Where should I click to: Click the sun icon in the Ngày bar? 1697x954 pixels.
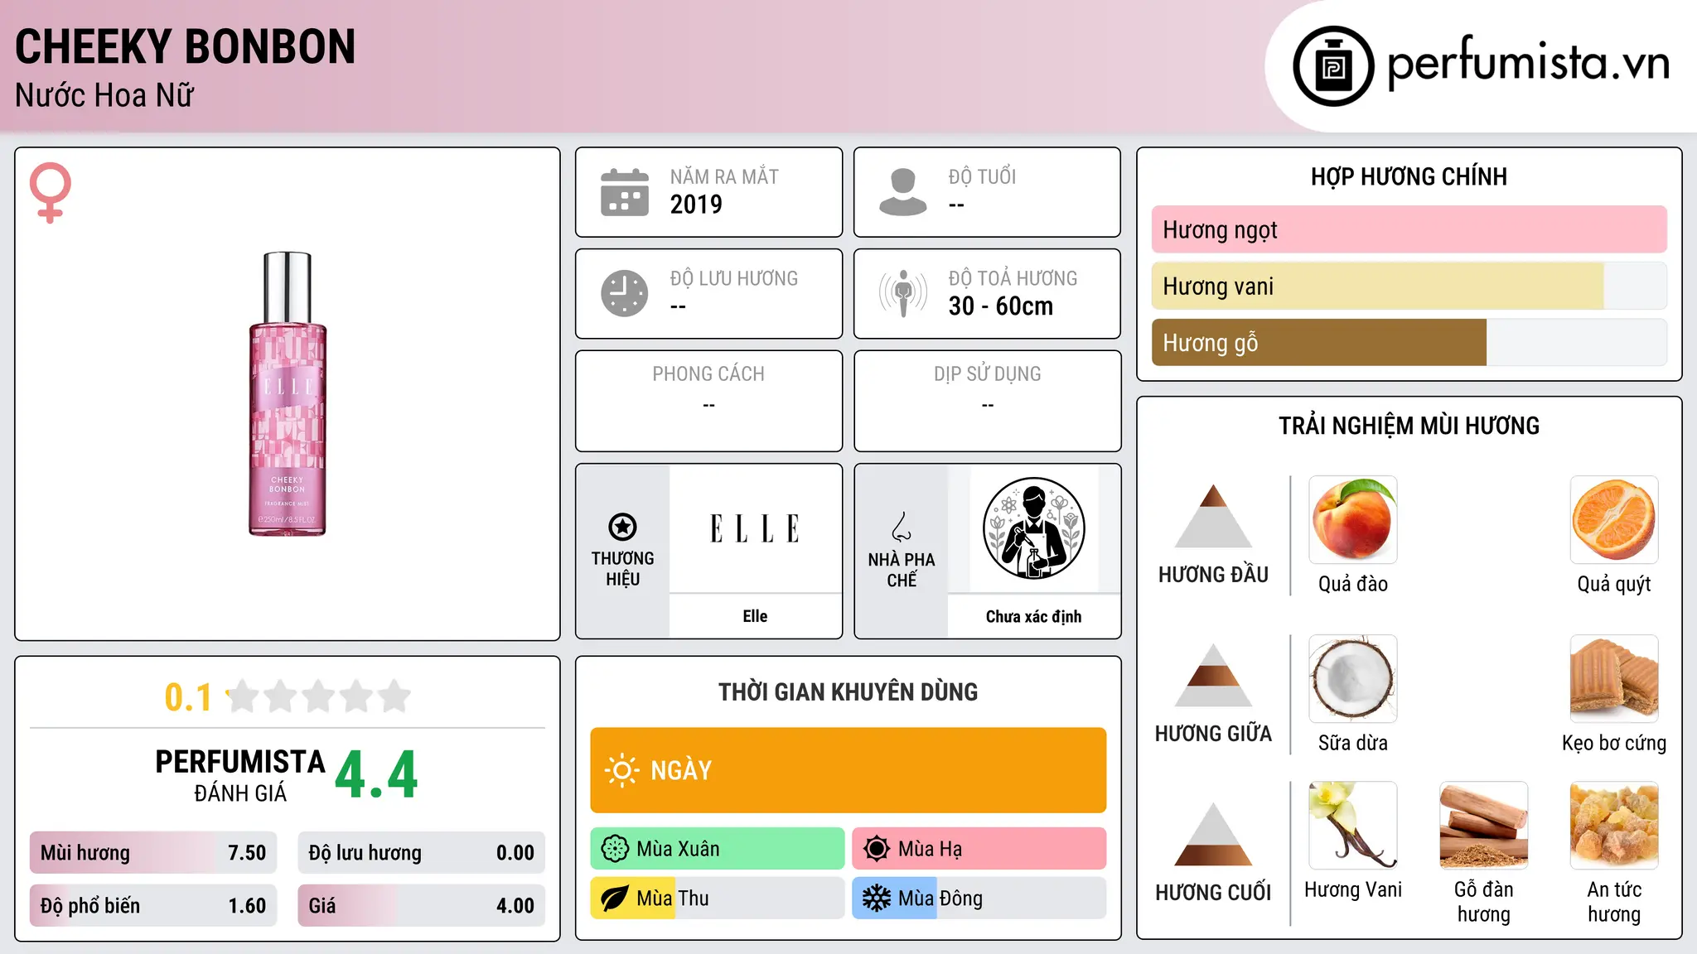click(621, 770)
